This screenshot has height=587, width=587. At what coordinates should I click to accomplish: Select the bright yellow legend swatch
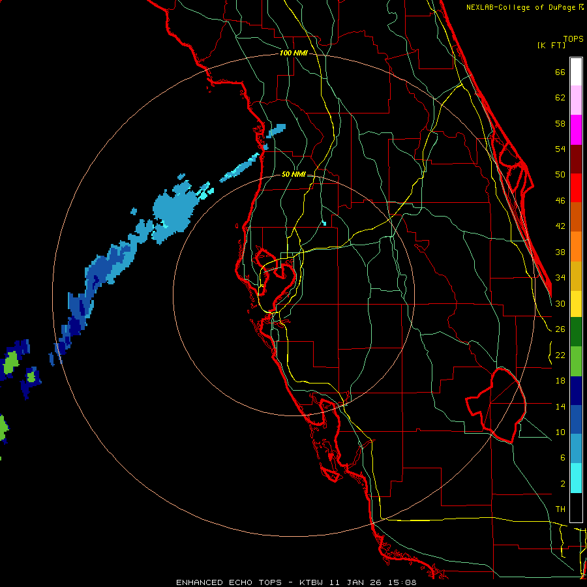coord(576,304)
